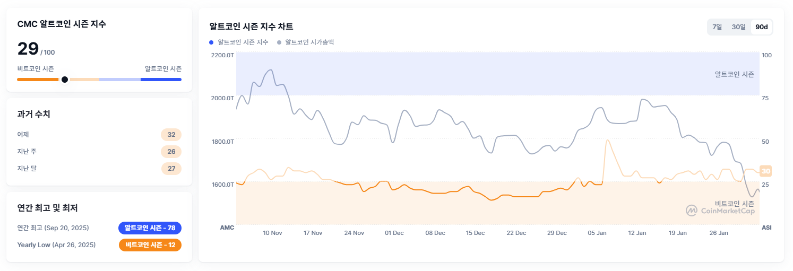Click the CoinMarketCap watermark logo icon
The height and width of the screenshot is (271, 793).
[x=692, y=211]
